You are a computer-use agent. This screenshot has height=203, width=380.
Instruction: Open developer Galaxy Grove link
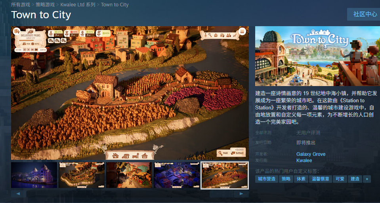[311, 154]
